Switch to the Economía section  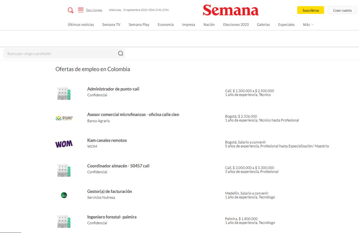pyautogui.click(x=165, y=24)
